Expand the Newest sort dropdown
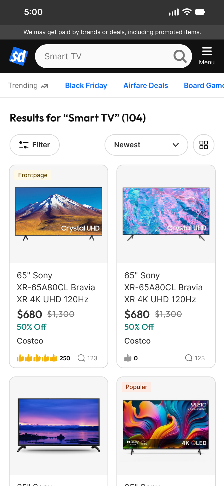The height and width of the screenshot is (486, 224). point(146,145)
